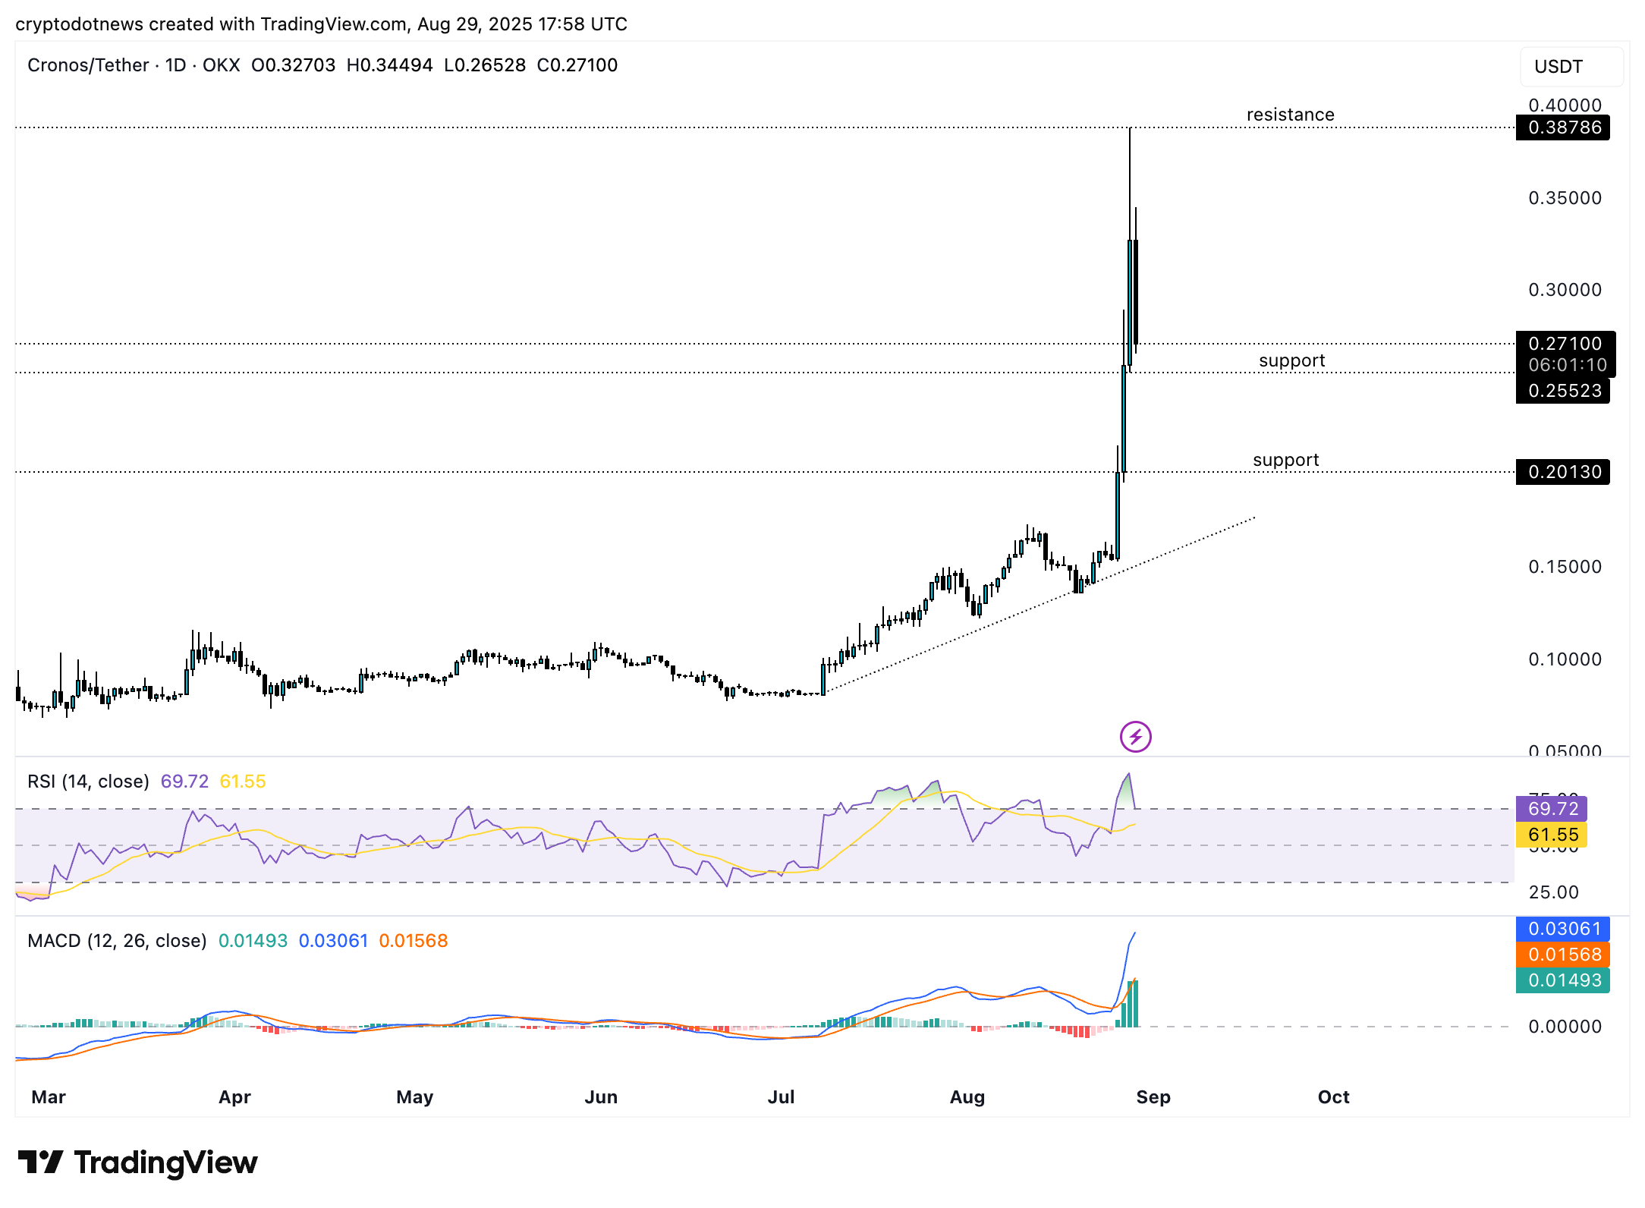Select the lower support text annotation

point(1285,460)
